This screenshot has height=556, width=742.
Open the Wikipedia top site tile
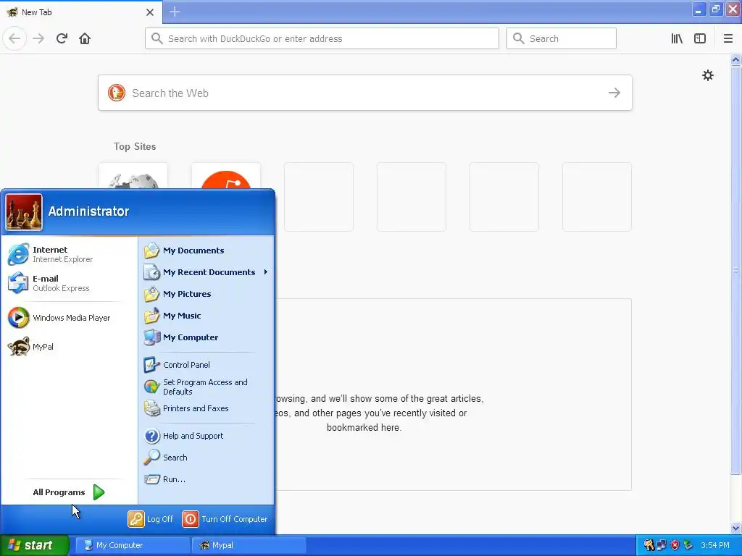[x=133, y=176]
